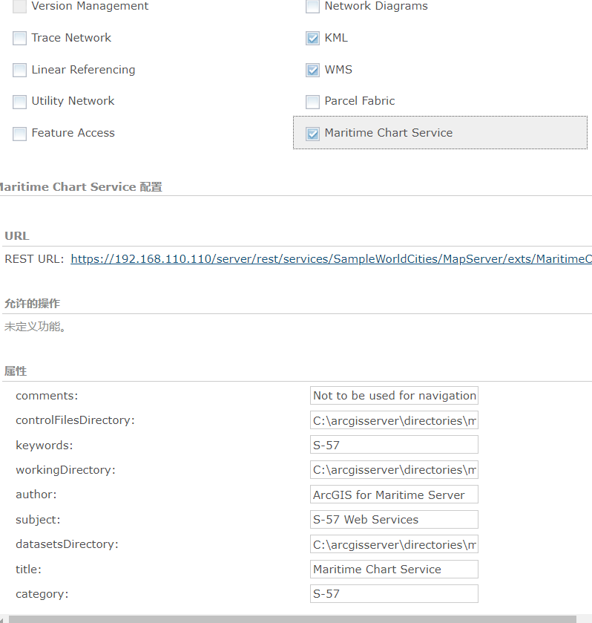Screen dimensions: 592x623
Task: Click the category text box
Action: point(394,594)
